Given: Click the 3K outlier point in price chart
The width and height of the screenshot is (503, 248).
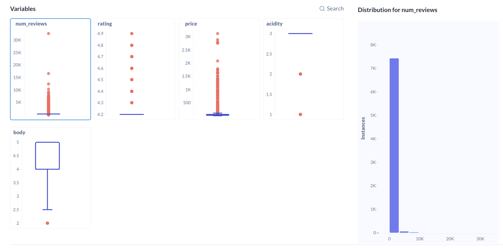Looking at the screenshot, I should [x=217, y=33].
